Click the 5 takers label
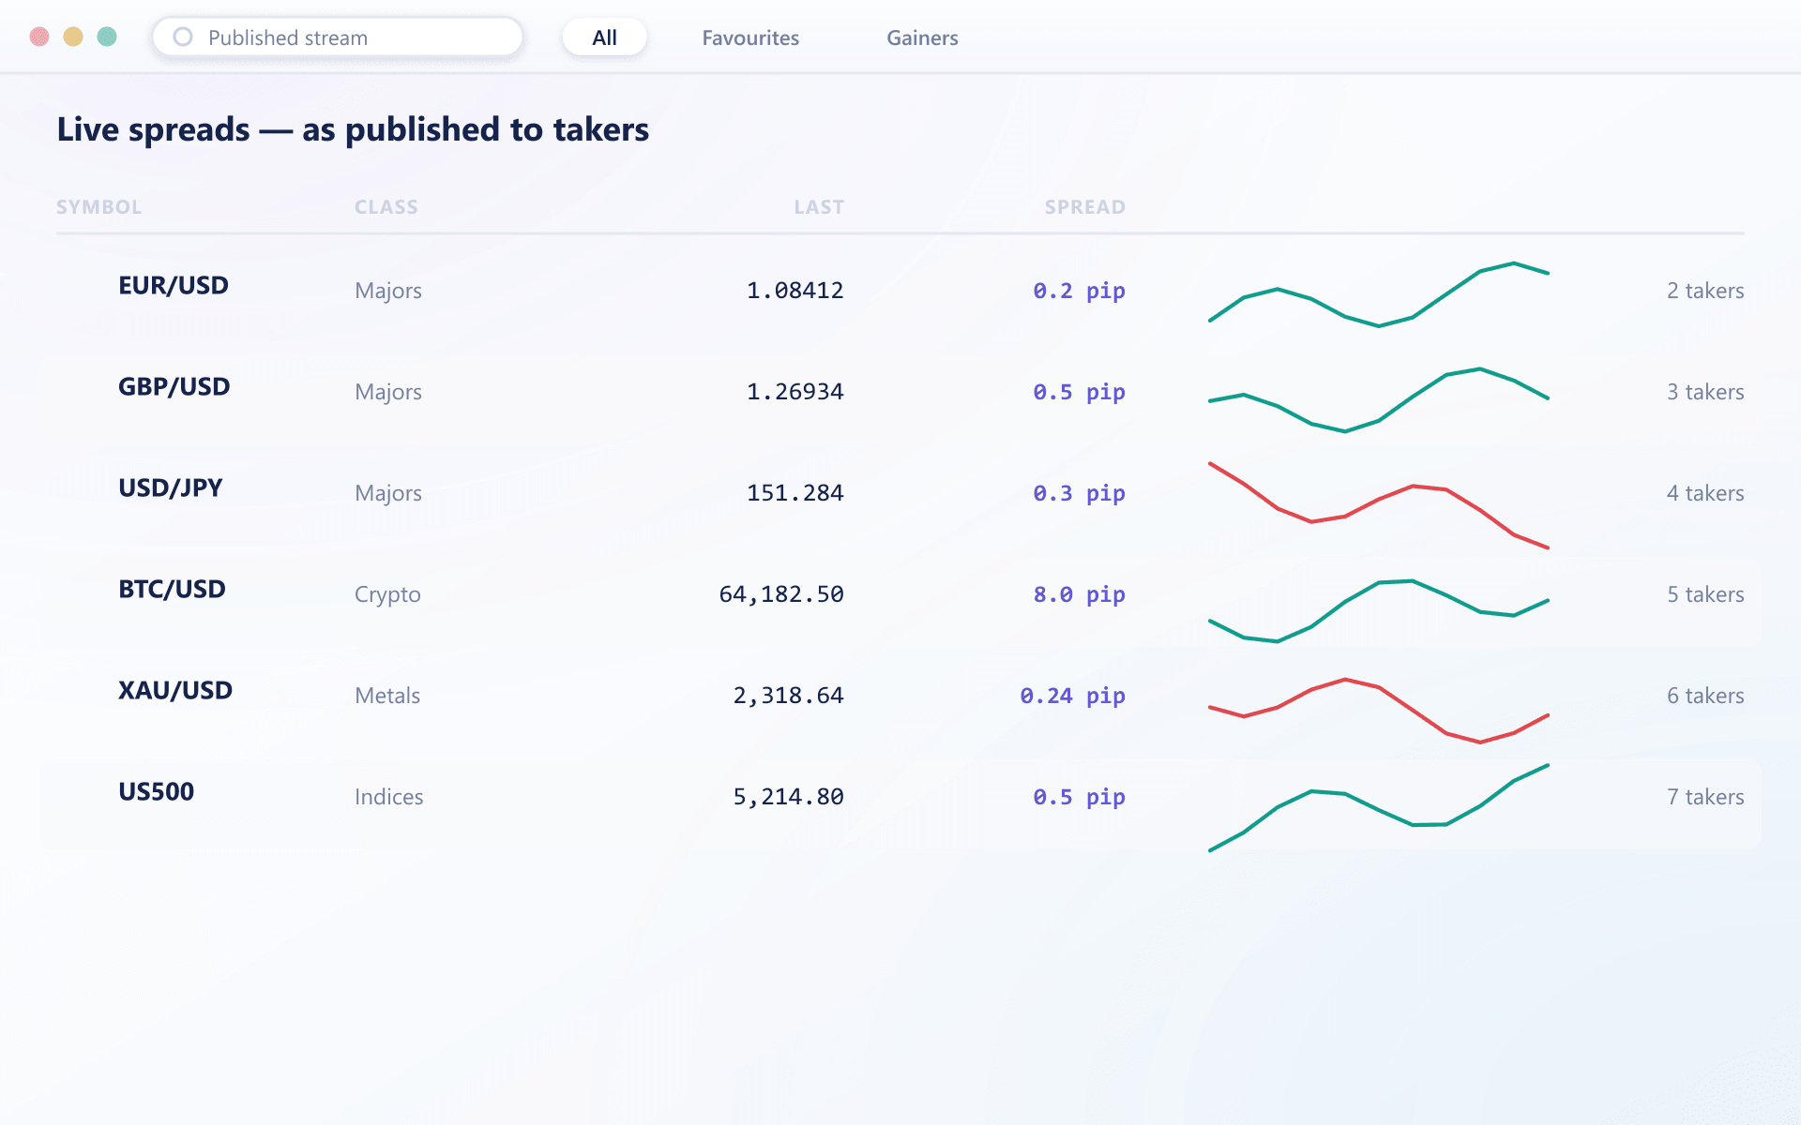 [1705, 594]
